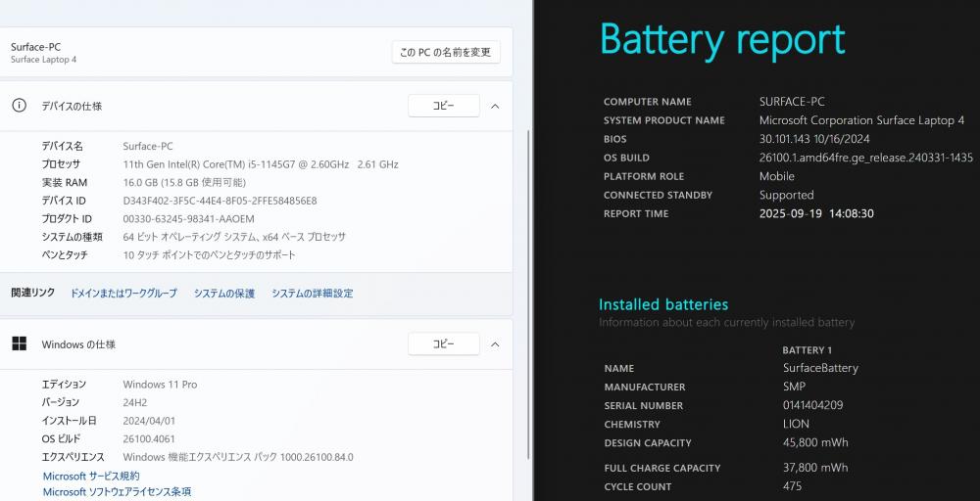The image size is (980, 501).
Task: Select the Supported connected standby value
Action: click(786, 196)
